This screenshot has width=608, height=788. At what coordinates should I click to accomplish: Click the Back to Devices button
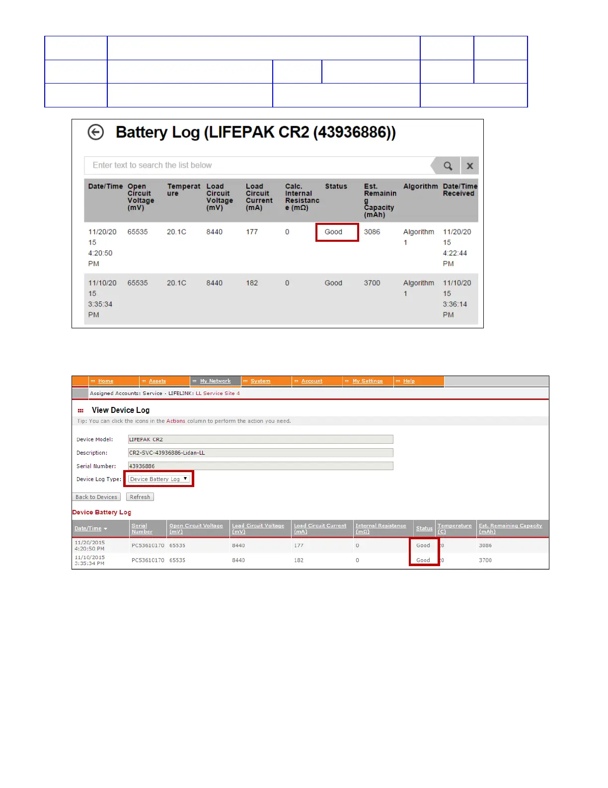(96, 497)
